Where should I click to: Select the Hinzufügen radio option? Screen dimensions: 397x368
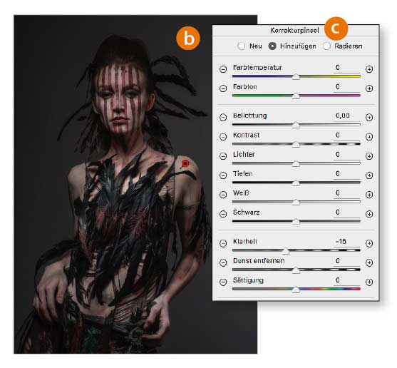(272, 46)
